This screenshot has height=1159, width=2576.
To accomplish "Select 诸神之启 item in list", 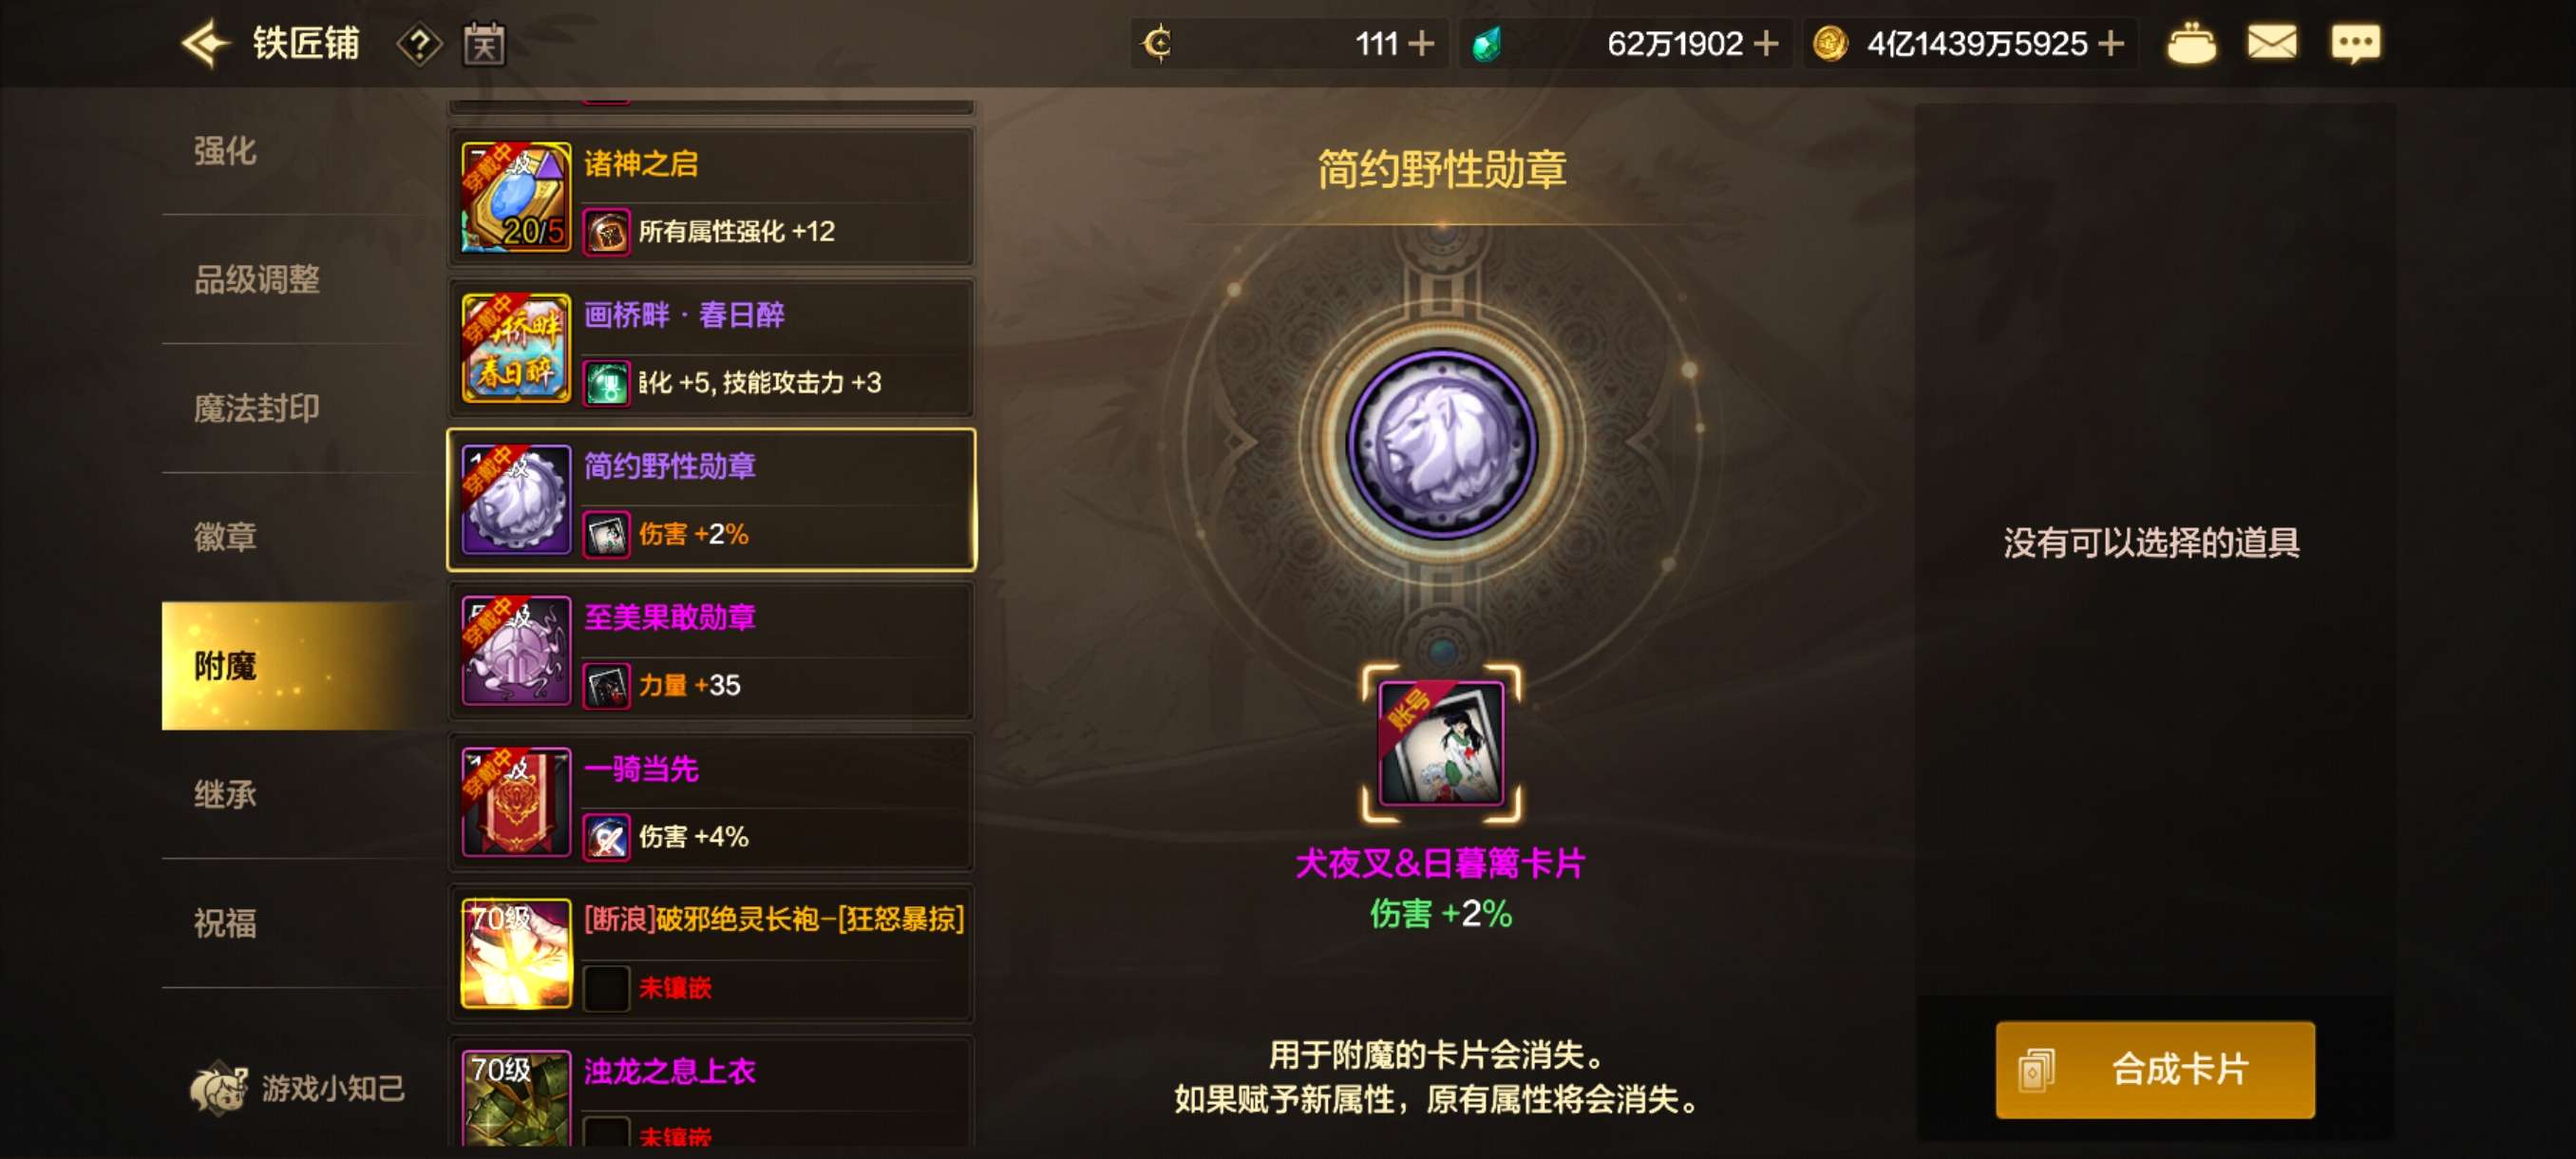I will [x=711, y=197].
